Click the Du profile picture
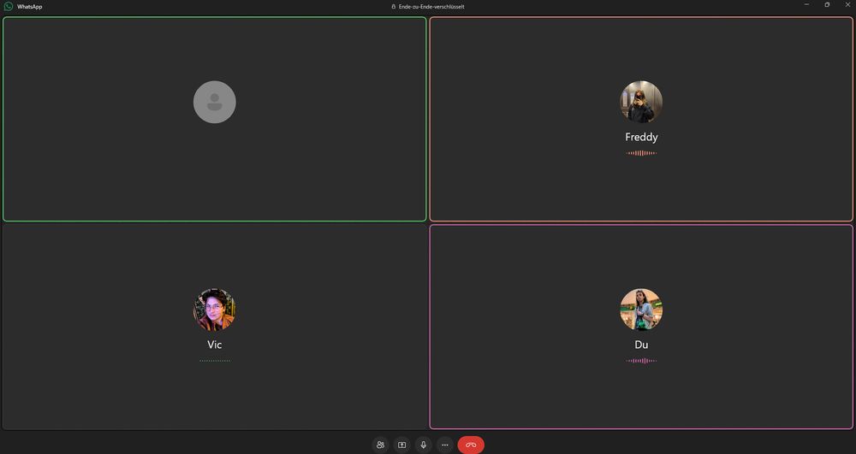The image size is (856, 454). point(641,310)
